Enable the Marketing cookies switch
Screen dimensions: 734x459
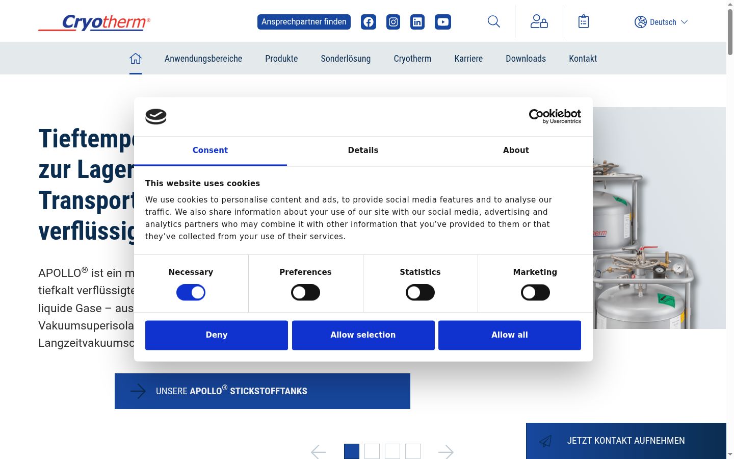pos(535,293)
